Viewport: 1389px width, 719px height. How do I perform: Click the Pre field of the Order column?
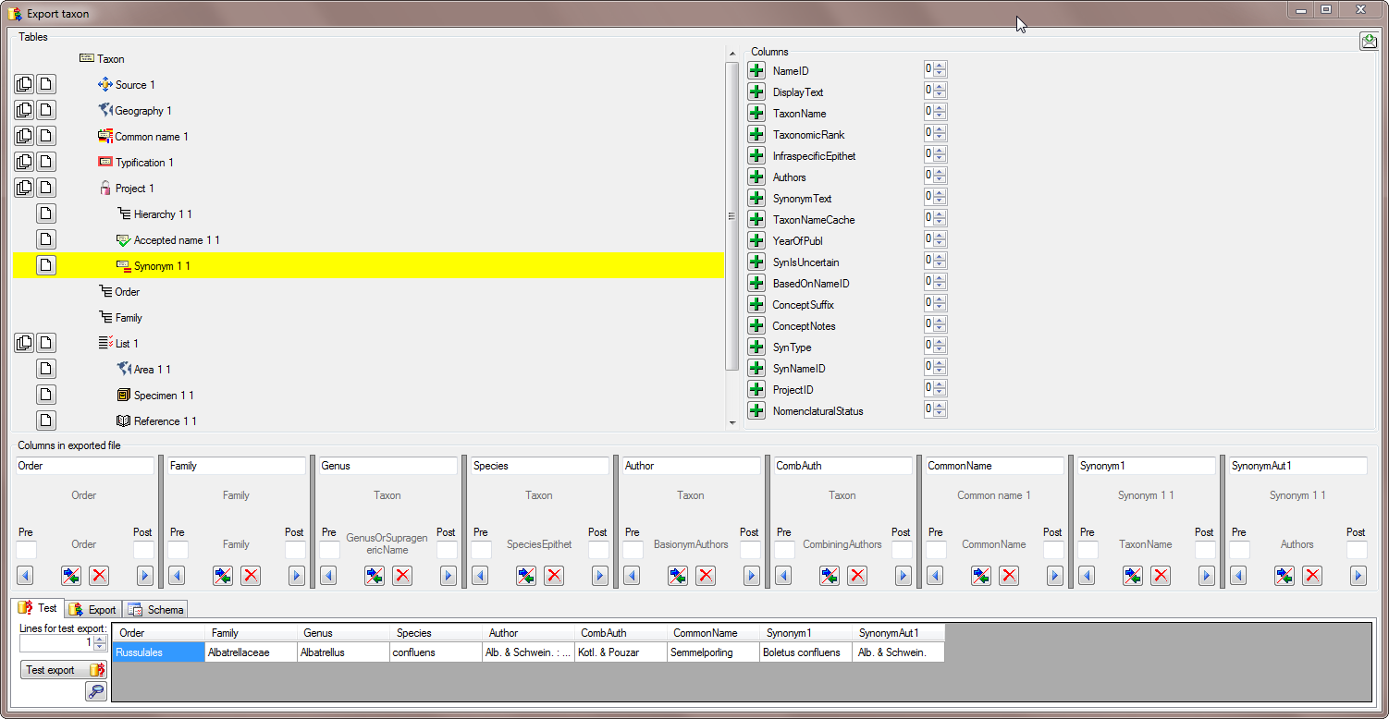click(x=26, y=550)
